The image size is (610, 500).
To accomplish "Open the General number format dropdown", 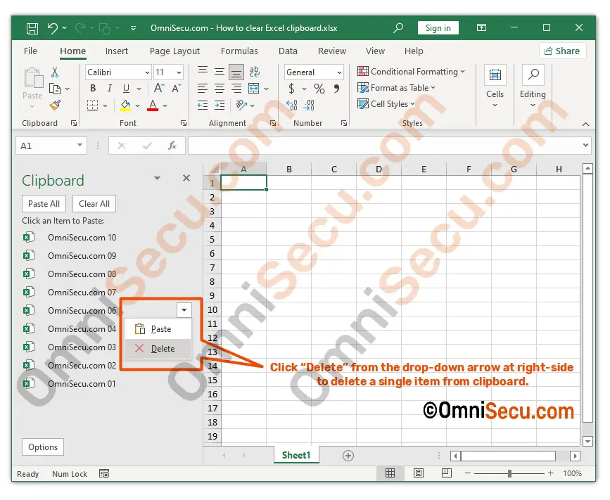I will tap(339, 72).
